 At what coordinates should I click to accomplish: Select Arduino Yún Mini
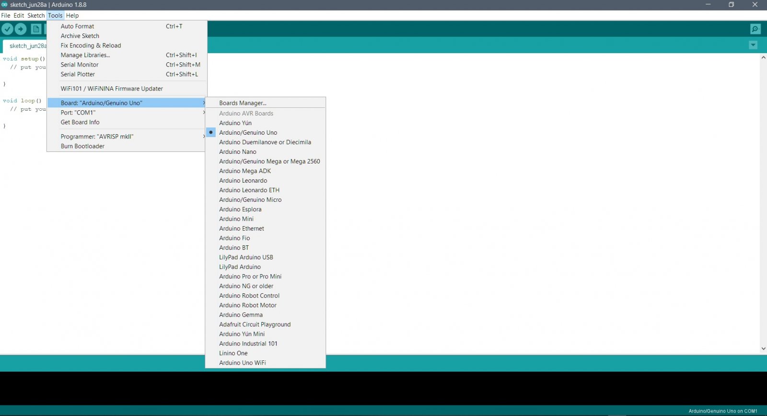click(265, 334)
